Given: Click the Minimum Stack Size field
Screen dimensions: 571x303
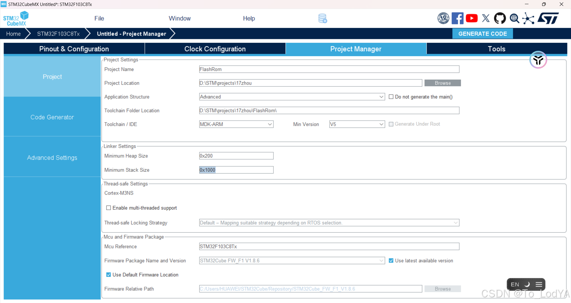Looking at the screenshot, I should coord(236,170).
